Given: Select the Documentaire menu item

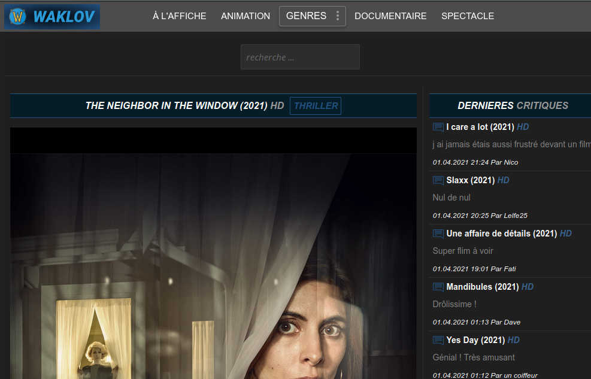Looking at the screenshot, I should coord(390,16).
